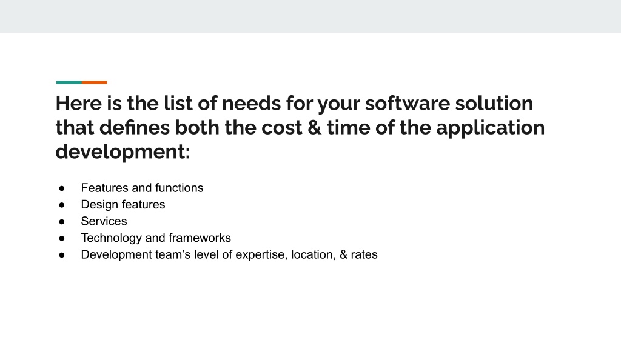Select bullet dot before Development team's line

point(62,255)
